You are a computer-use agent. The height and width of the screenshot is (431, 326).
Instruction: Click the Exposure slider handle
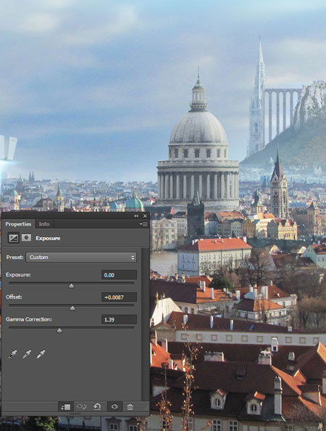pyautogui.click(x=71, y=286)
